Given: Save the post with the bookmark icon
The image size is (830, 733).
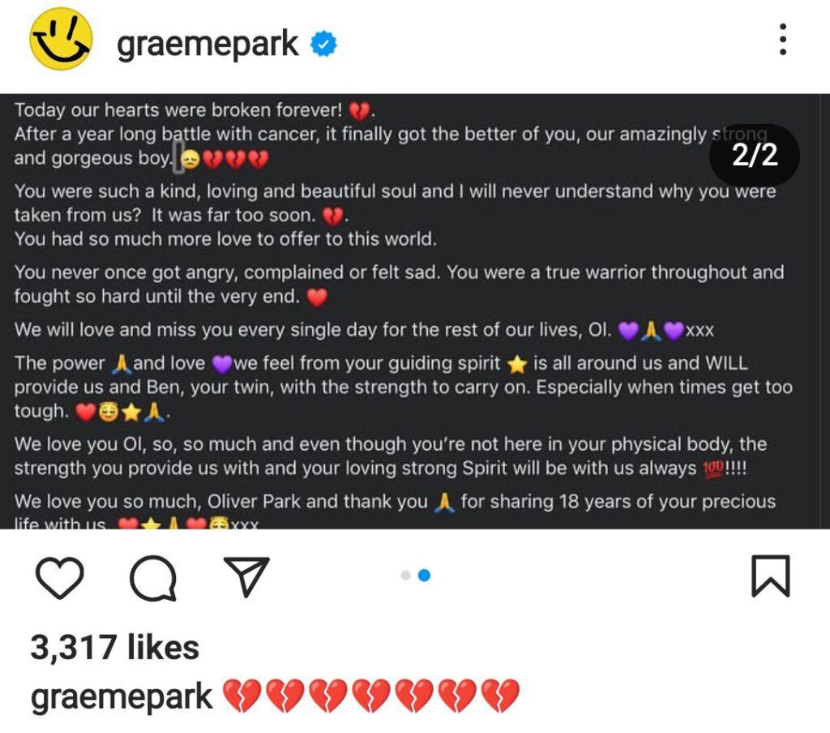Looking at the screenshot, I should pyautogui.click(x=769, y=577).
